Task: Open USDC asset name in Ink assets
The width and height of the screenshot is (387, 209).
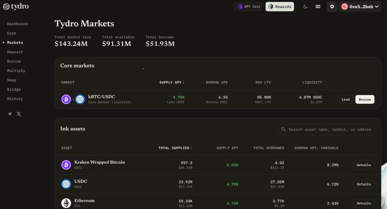Action: (x=81, y=181)
